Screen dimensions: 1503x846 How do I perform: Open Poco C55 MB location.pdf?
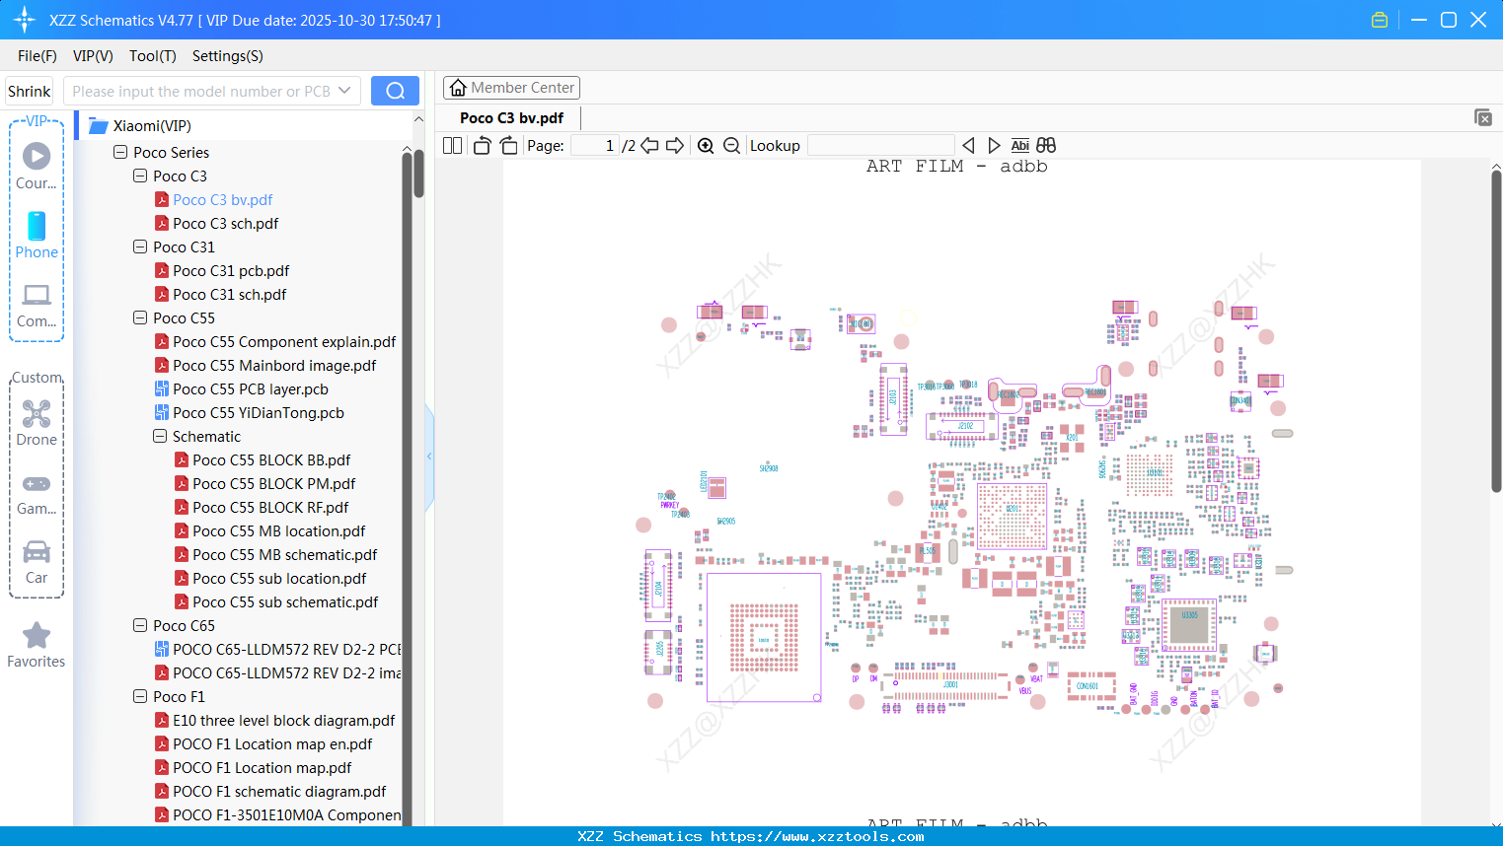279,530
